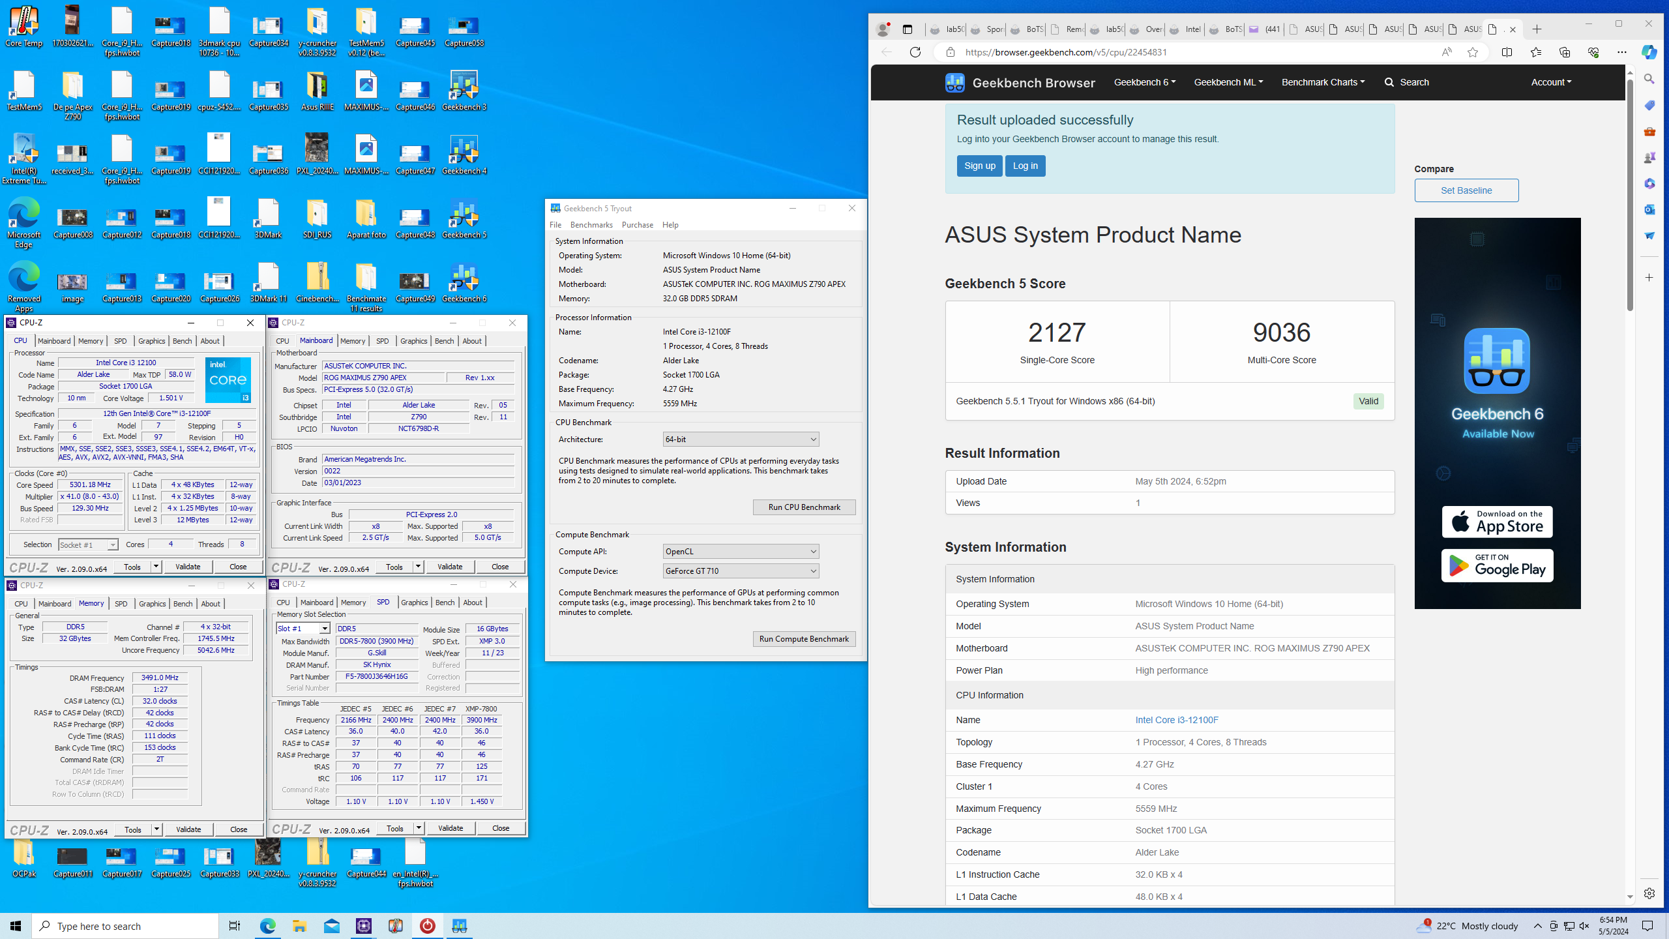The width and height of the screenshot is (1669, 939).
Task: Click Geekbench Browser logo in navbar
Action: [1020, 83]
